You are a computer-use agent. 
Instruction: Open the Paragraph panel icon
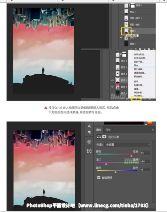[x=89, y=132]
